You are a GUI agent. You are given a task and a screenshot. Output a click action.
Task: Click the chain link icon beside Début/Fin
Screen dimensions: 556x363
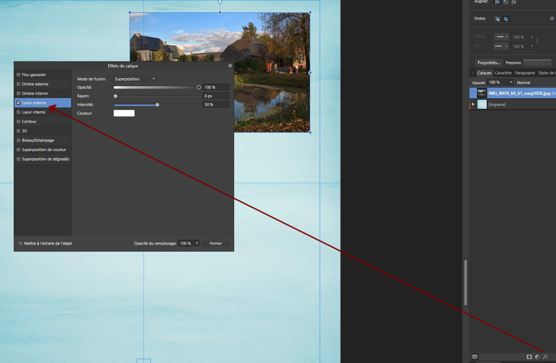(x=537, y=41)
